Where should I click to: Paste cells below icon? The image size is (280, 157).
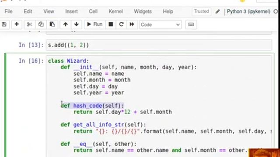click(x=52, y=24)
